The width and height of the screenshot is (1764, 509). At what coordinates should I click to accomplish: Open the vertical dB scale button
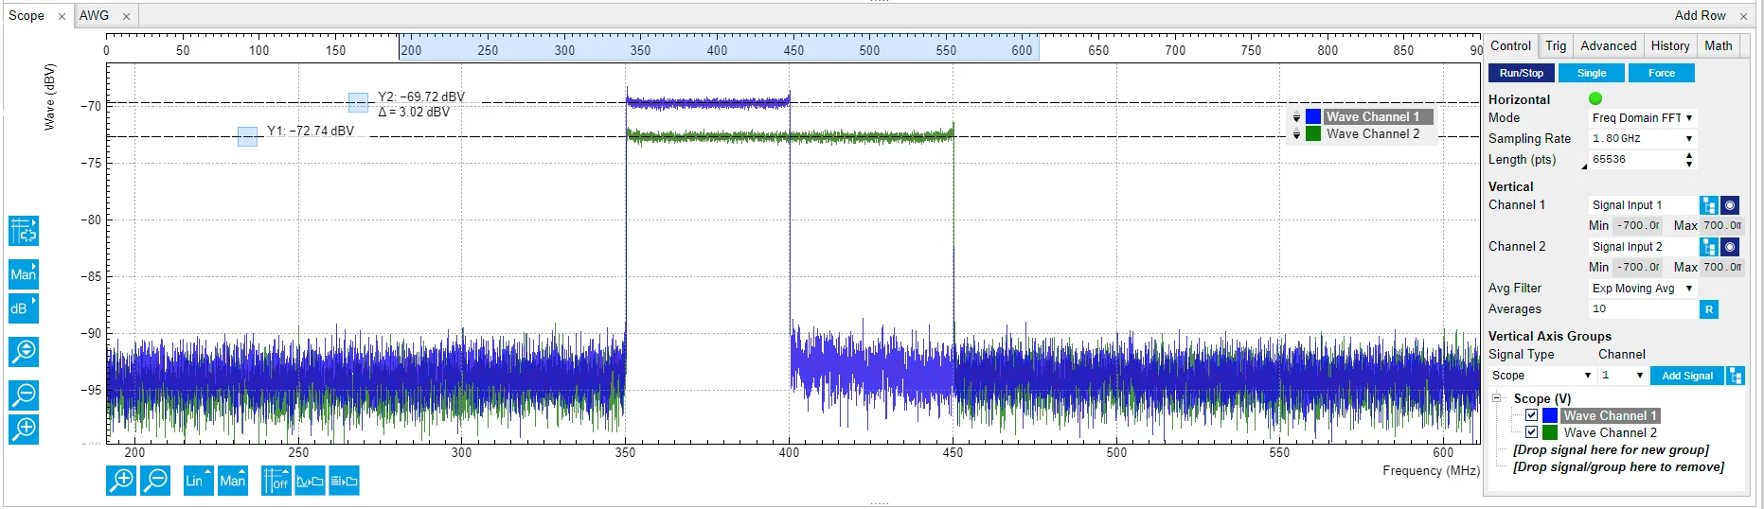pyautogui.click(x=24, y=308)
